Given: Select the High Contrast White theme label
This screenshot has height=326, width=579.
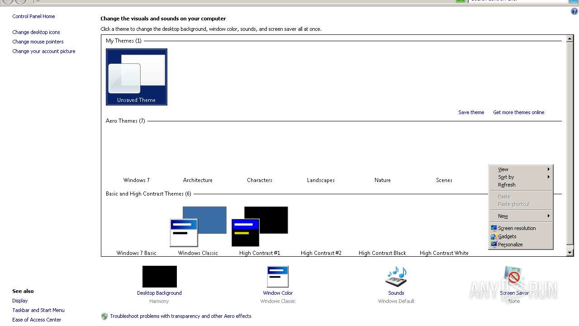Looking at the screenshot, I should click(444, 253).
